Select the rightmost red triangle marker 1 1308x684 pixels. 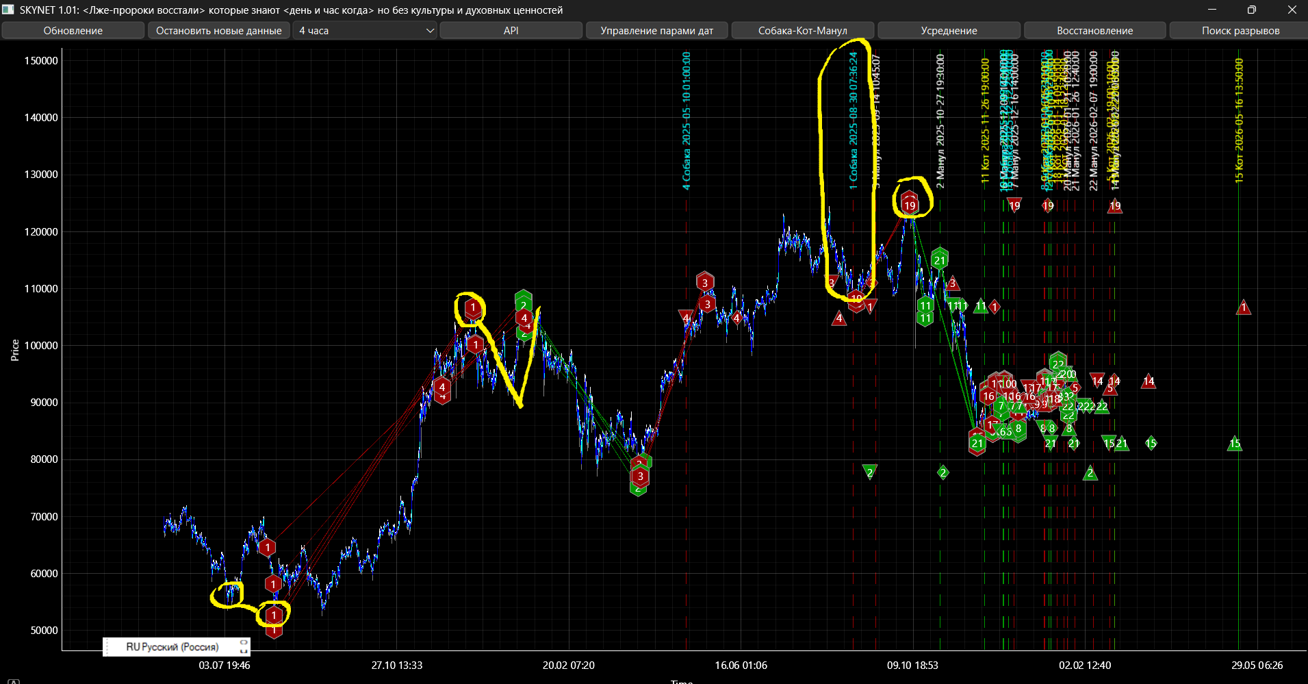pos(1244,308)
